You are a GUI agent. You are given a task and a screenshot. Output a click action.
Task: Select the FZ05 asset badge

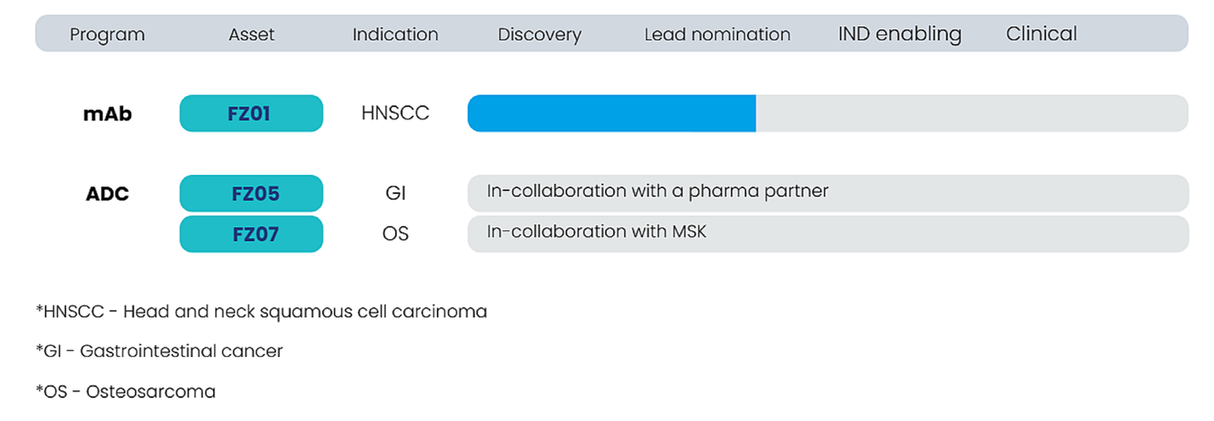point(251,194)
